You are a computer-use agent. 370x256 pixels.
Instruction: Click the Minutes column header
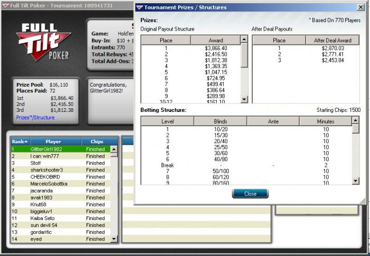pos(326,121)
